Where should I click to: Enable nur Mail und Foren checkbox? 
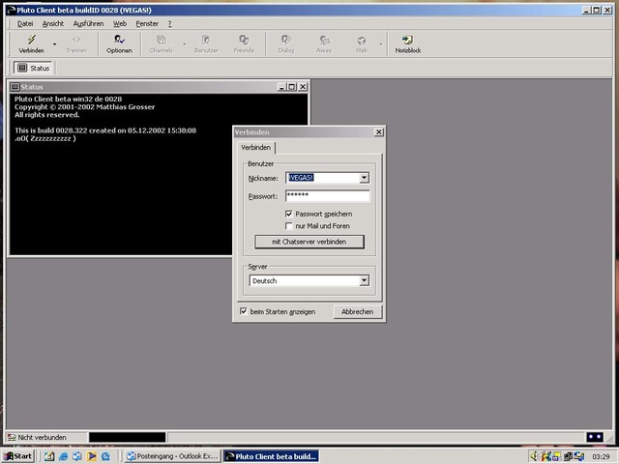(289, 226)
